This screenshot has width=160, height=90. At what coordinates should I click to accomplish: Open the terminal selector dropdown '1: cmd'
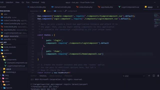point(134,76)
